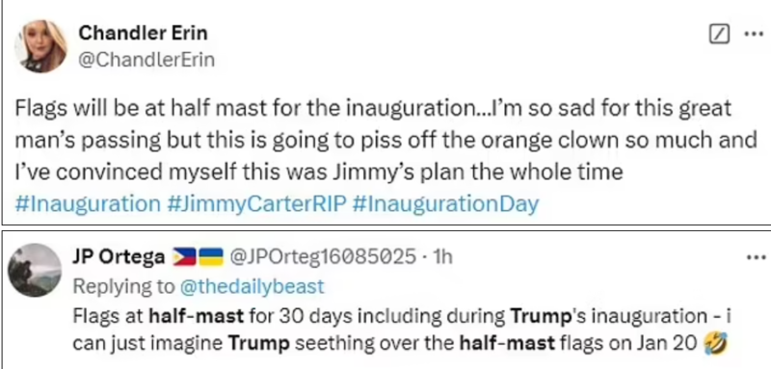Open JP Ortega's profile avatar

(35, 270)
